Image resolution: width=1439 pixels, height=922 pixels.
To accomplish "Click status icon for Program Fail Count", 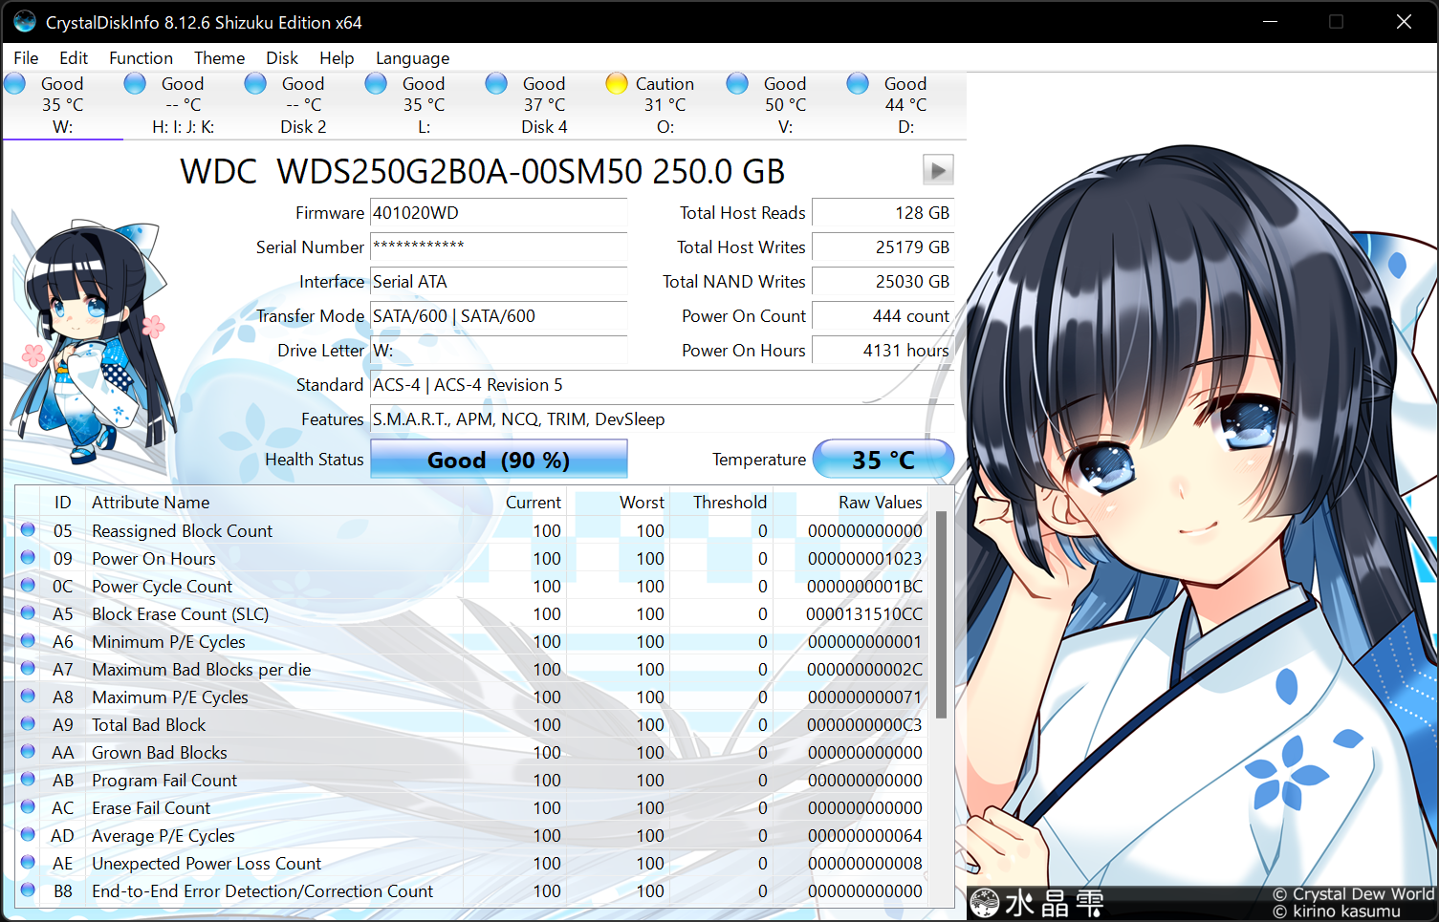I will click(28, 779).
